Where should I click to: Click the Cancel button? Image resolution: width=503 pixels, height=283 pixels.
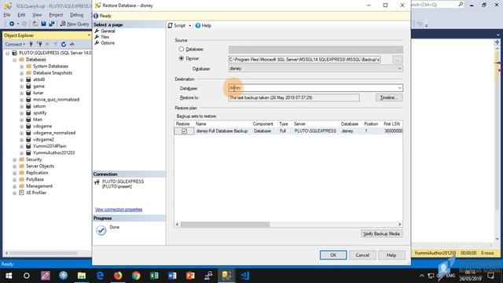(362, 255)
